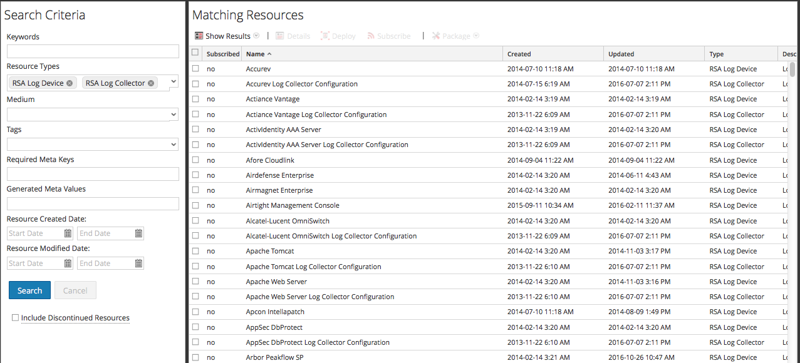Open the Package menu
Image resolution: width=800 pixels, height=363 pixels.
455,36
